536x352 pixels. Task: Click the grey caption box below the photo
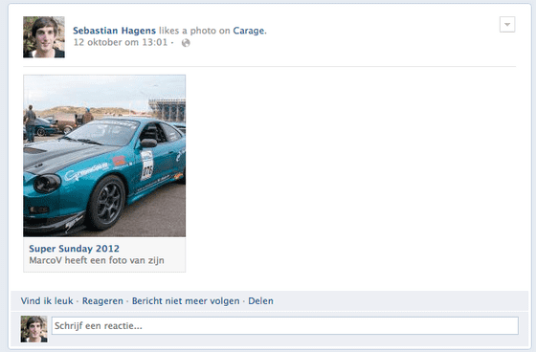point(104,254)
